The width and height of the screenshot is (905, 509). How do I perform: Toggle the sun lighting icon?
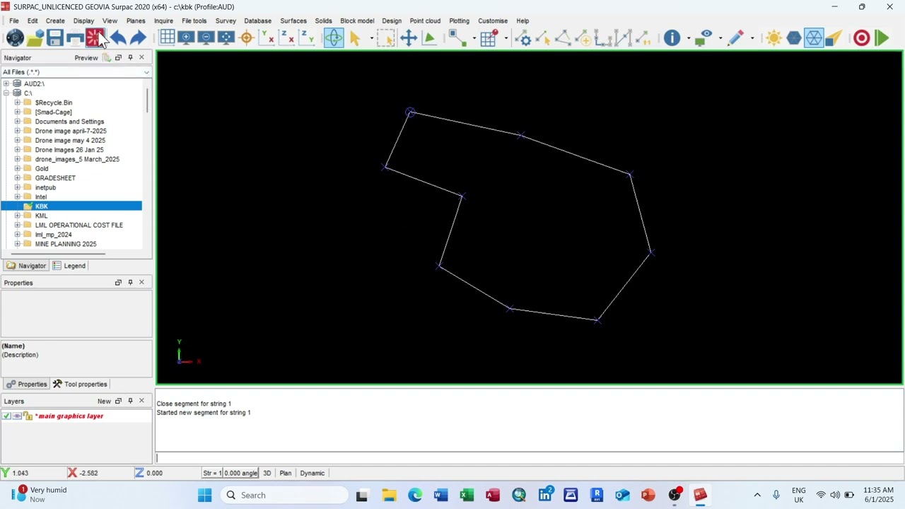point(773,38)
